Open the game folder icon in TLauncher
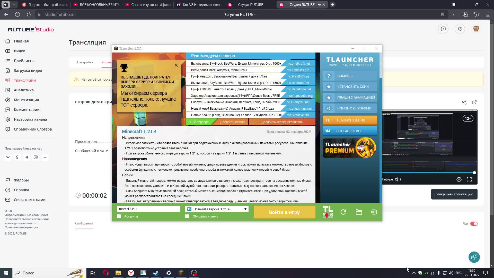 (x=359, y=212)
